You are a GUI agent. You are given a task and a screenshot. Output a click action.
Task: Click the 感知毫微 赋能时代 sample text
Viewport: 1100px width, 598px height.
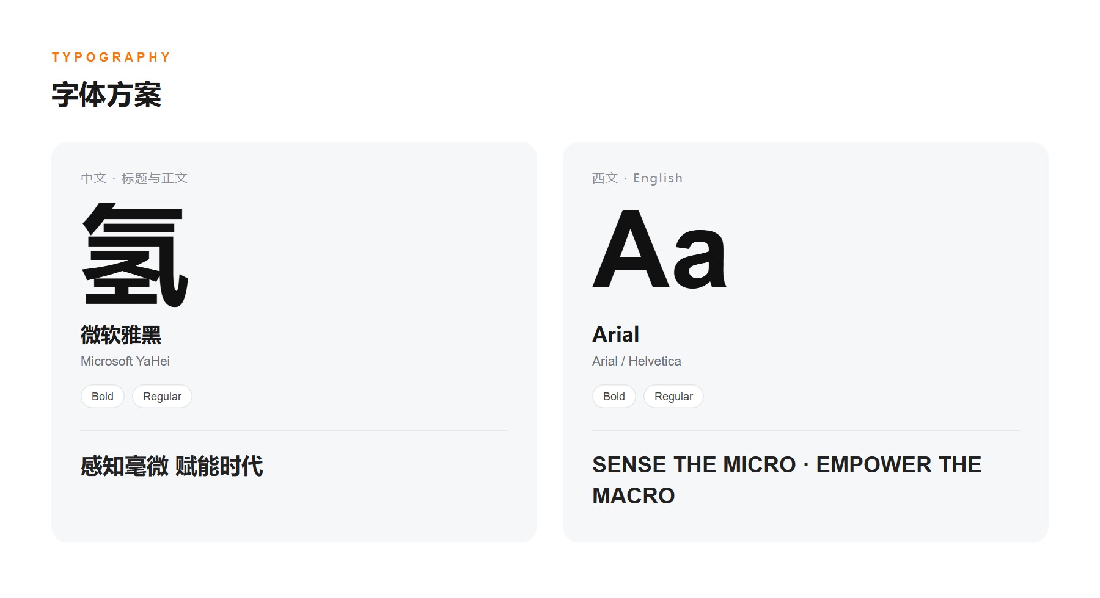172,466
